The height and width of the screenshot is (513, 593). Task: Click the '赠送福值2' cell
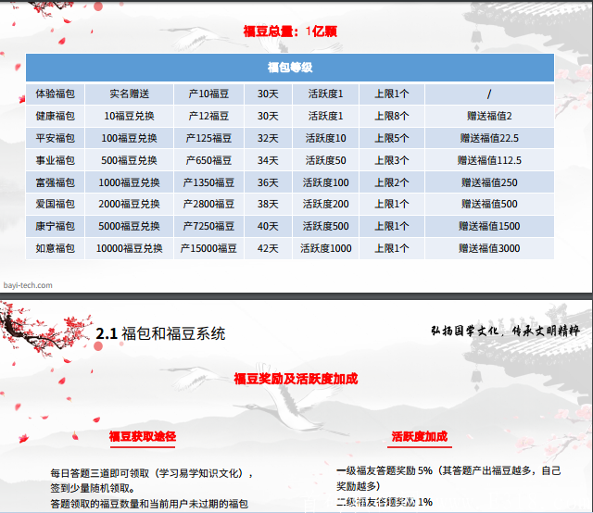489,116
